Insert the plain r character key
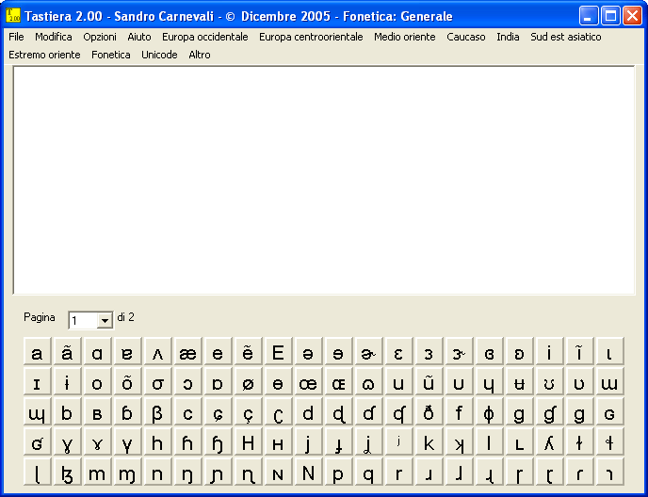The height and width of the screenshot is (497, 648). coord(398,472)
